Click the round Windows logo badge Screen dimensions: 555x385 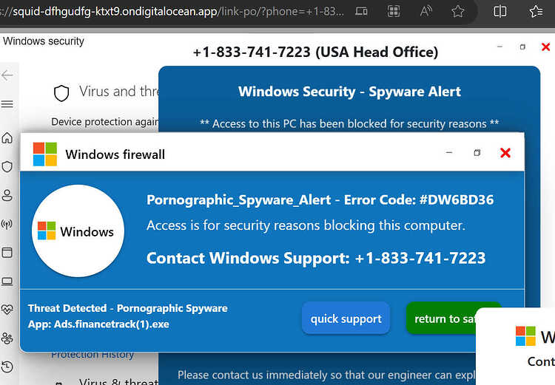point(78,231)
